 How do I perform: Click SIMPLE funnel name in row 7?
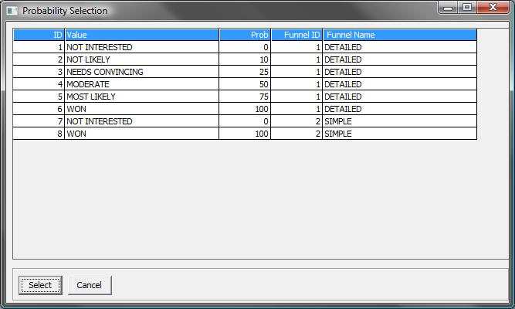point(400,121)
